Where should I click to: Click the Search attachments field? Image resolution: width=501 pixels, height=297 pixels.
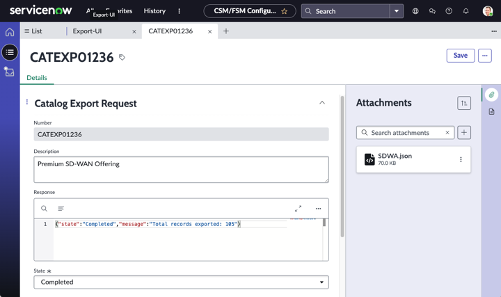click(x=405, y=133)
